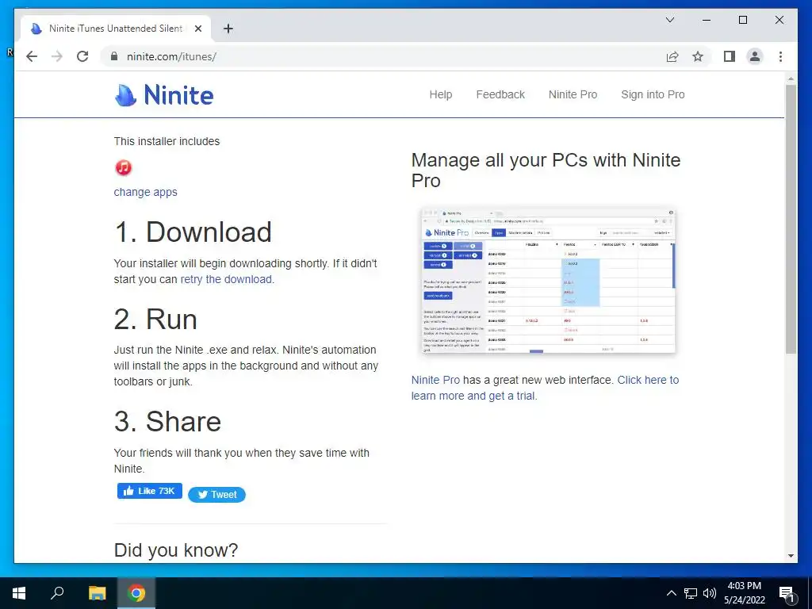Image resolution: width=812 pixels, height=609 pixels.
Task: Click retry the download link
Action: click(226, 279)
